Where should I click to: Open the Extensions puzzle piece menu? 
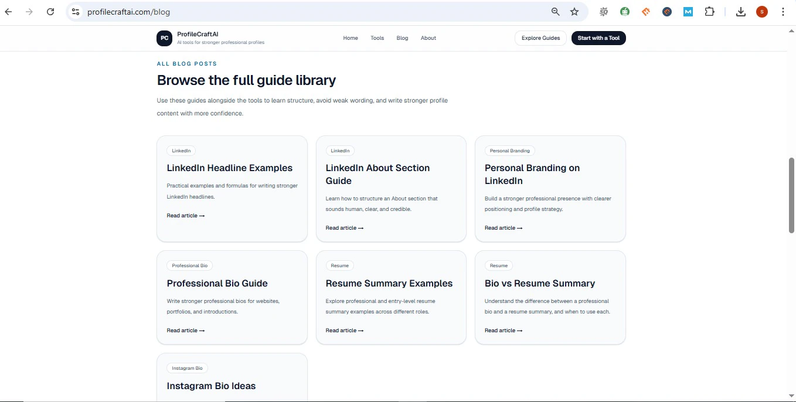[709, 12]
